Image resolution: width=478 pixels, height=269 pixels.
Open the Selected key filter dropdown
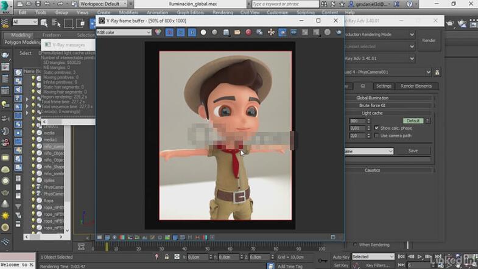tap(373, 257)
